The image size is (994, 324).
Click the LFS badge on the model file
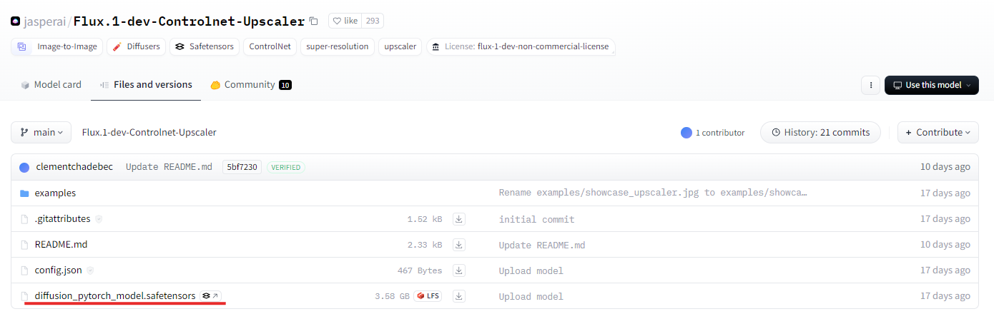click(x=428, y=296)
